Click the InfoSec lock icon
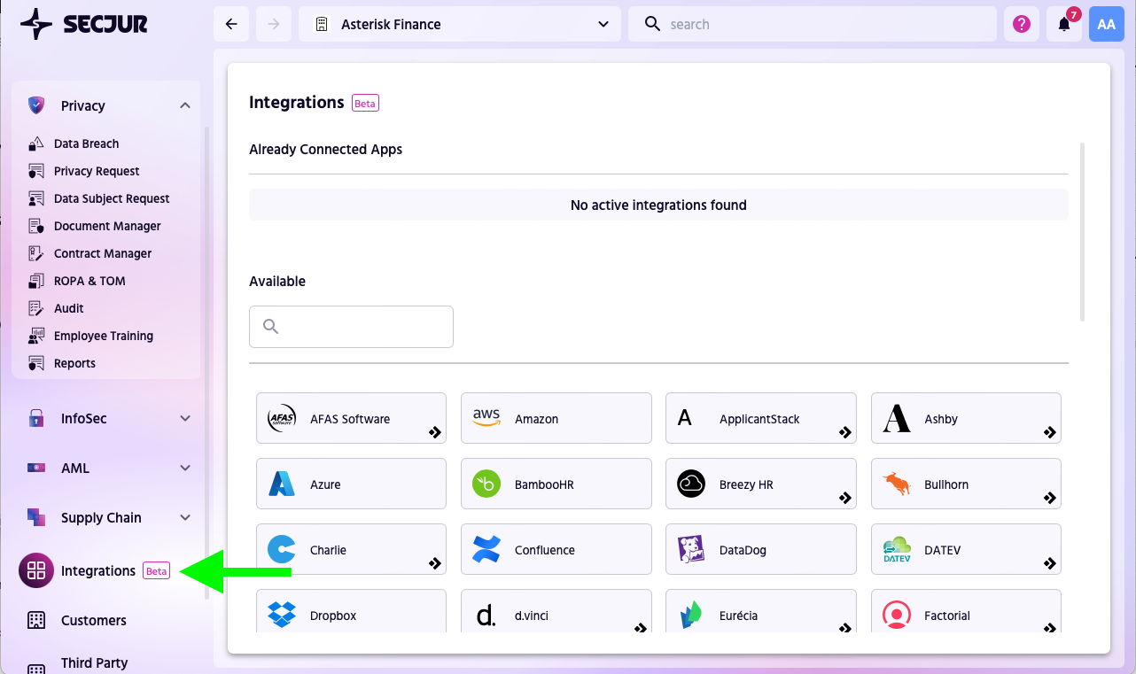 tap(36, 418)
